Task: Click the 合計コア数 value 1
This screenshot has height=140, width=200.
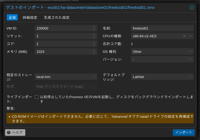Action: [x=132, y=44]
